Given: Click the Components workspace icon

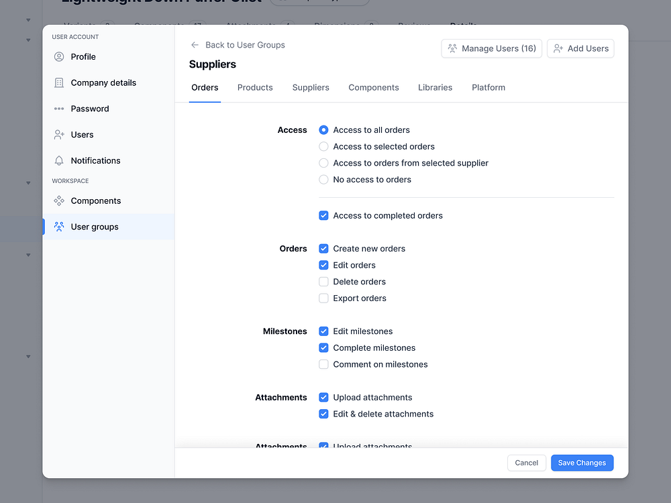Looking at the screenshot, I should coord(60,201).
